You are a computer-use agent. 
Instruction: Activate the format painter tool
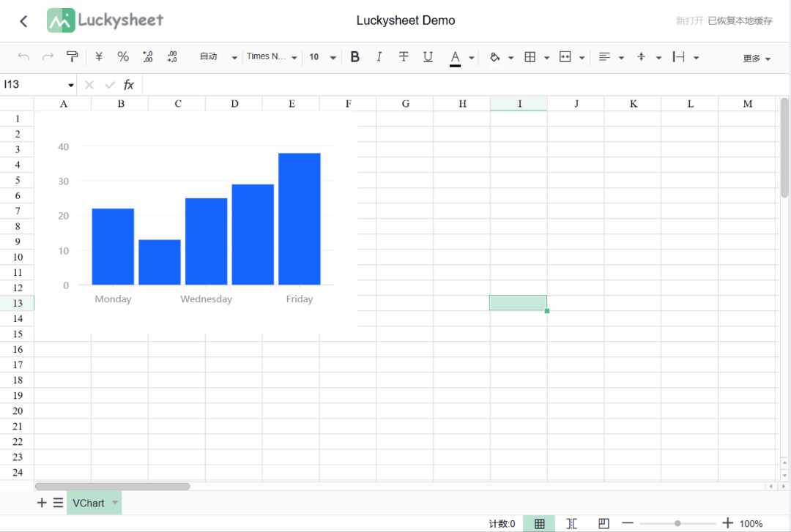72,56
